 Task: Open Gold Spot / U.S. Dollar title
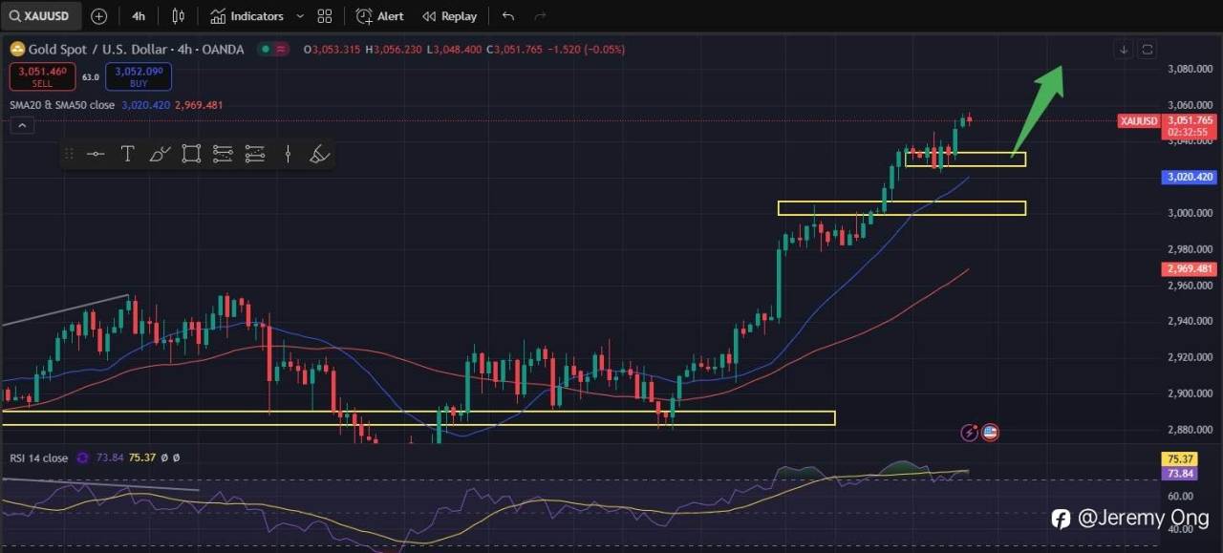(x=137, y=49)
